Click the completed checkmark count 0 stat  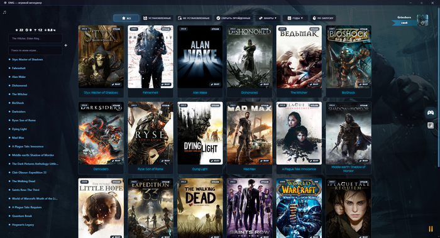29,30
